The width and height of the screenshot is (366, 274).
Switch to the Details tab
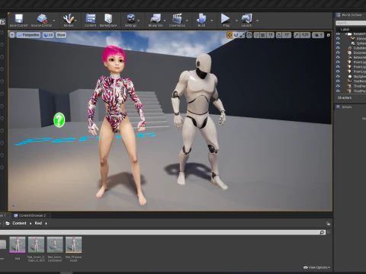click(345, 107)
